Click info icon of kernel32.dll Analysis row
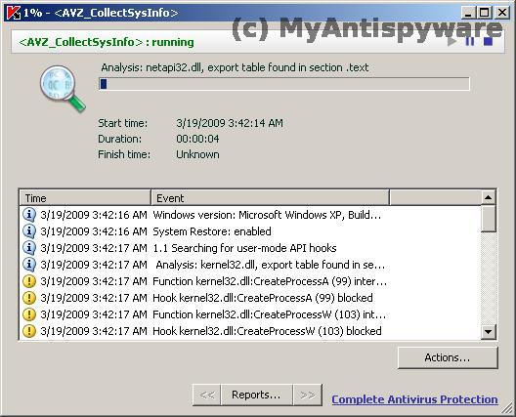 click(x=29, y=265)
